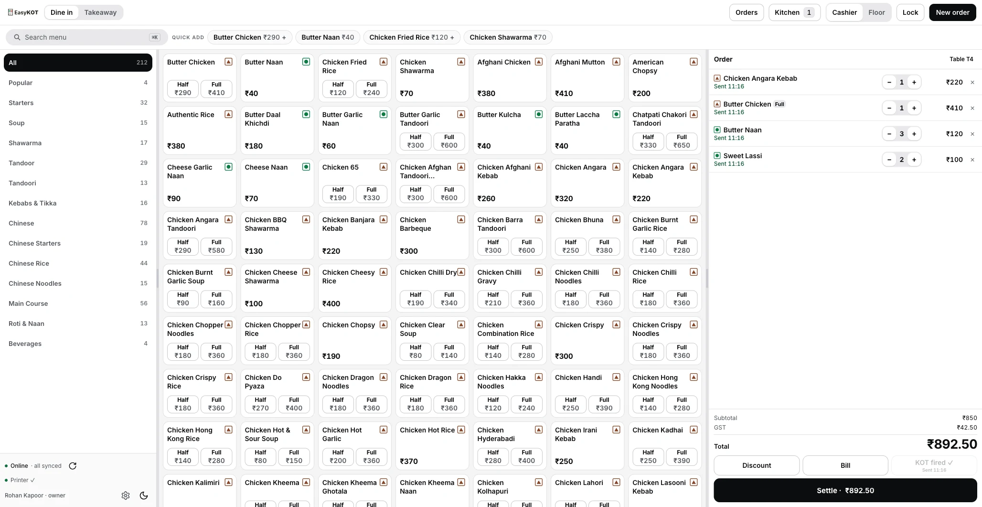Viewport: 982px width, 507px height.
Task: Click the sync refresh icon next to all synced
Action: pyautogui.click(x=73, y=466)
